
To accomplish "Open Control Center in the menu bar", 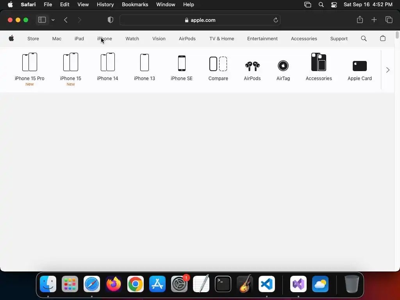I will (334, 5).
